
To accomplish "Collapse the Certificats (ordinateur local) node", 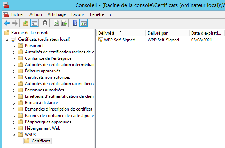I will coord(7,40).
